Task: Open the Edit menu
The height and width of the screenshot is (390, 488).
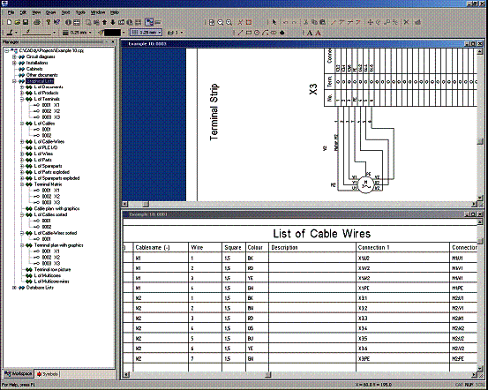Action: pyautogui.click(x=23, y=12)
